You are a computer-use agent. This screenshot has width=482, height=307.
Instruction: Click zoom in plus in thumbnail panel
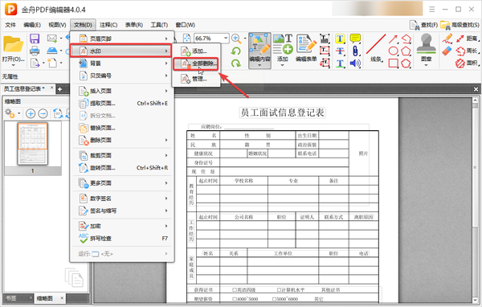point(31,113)
